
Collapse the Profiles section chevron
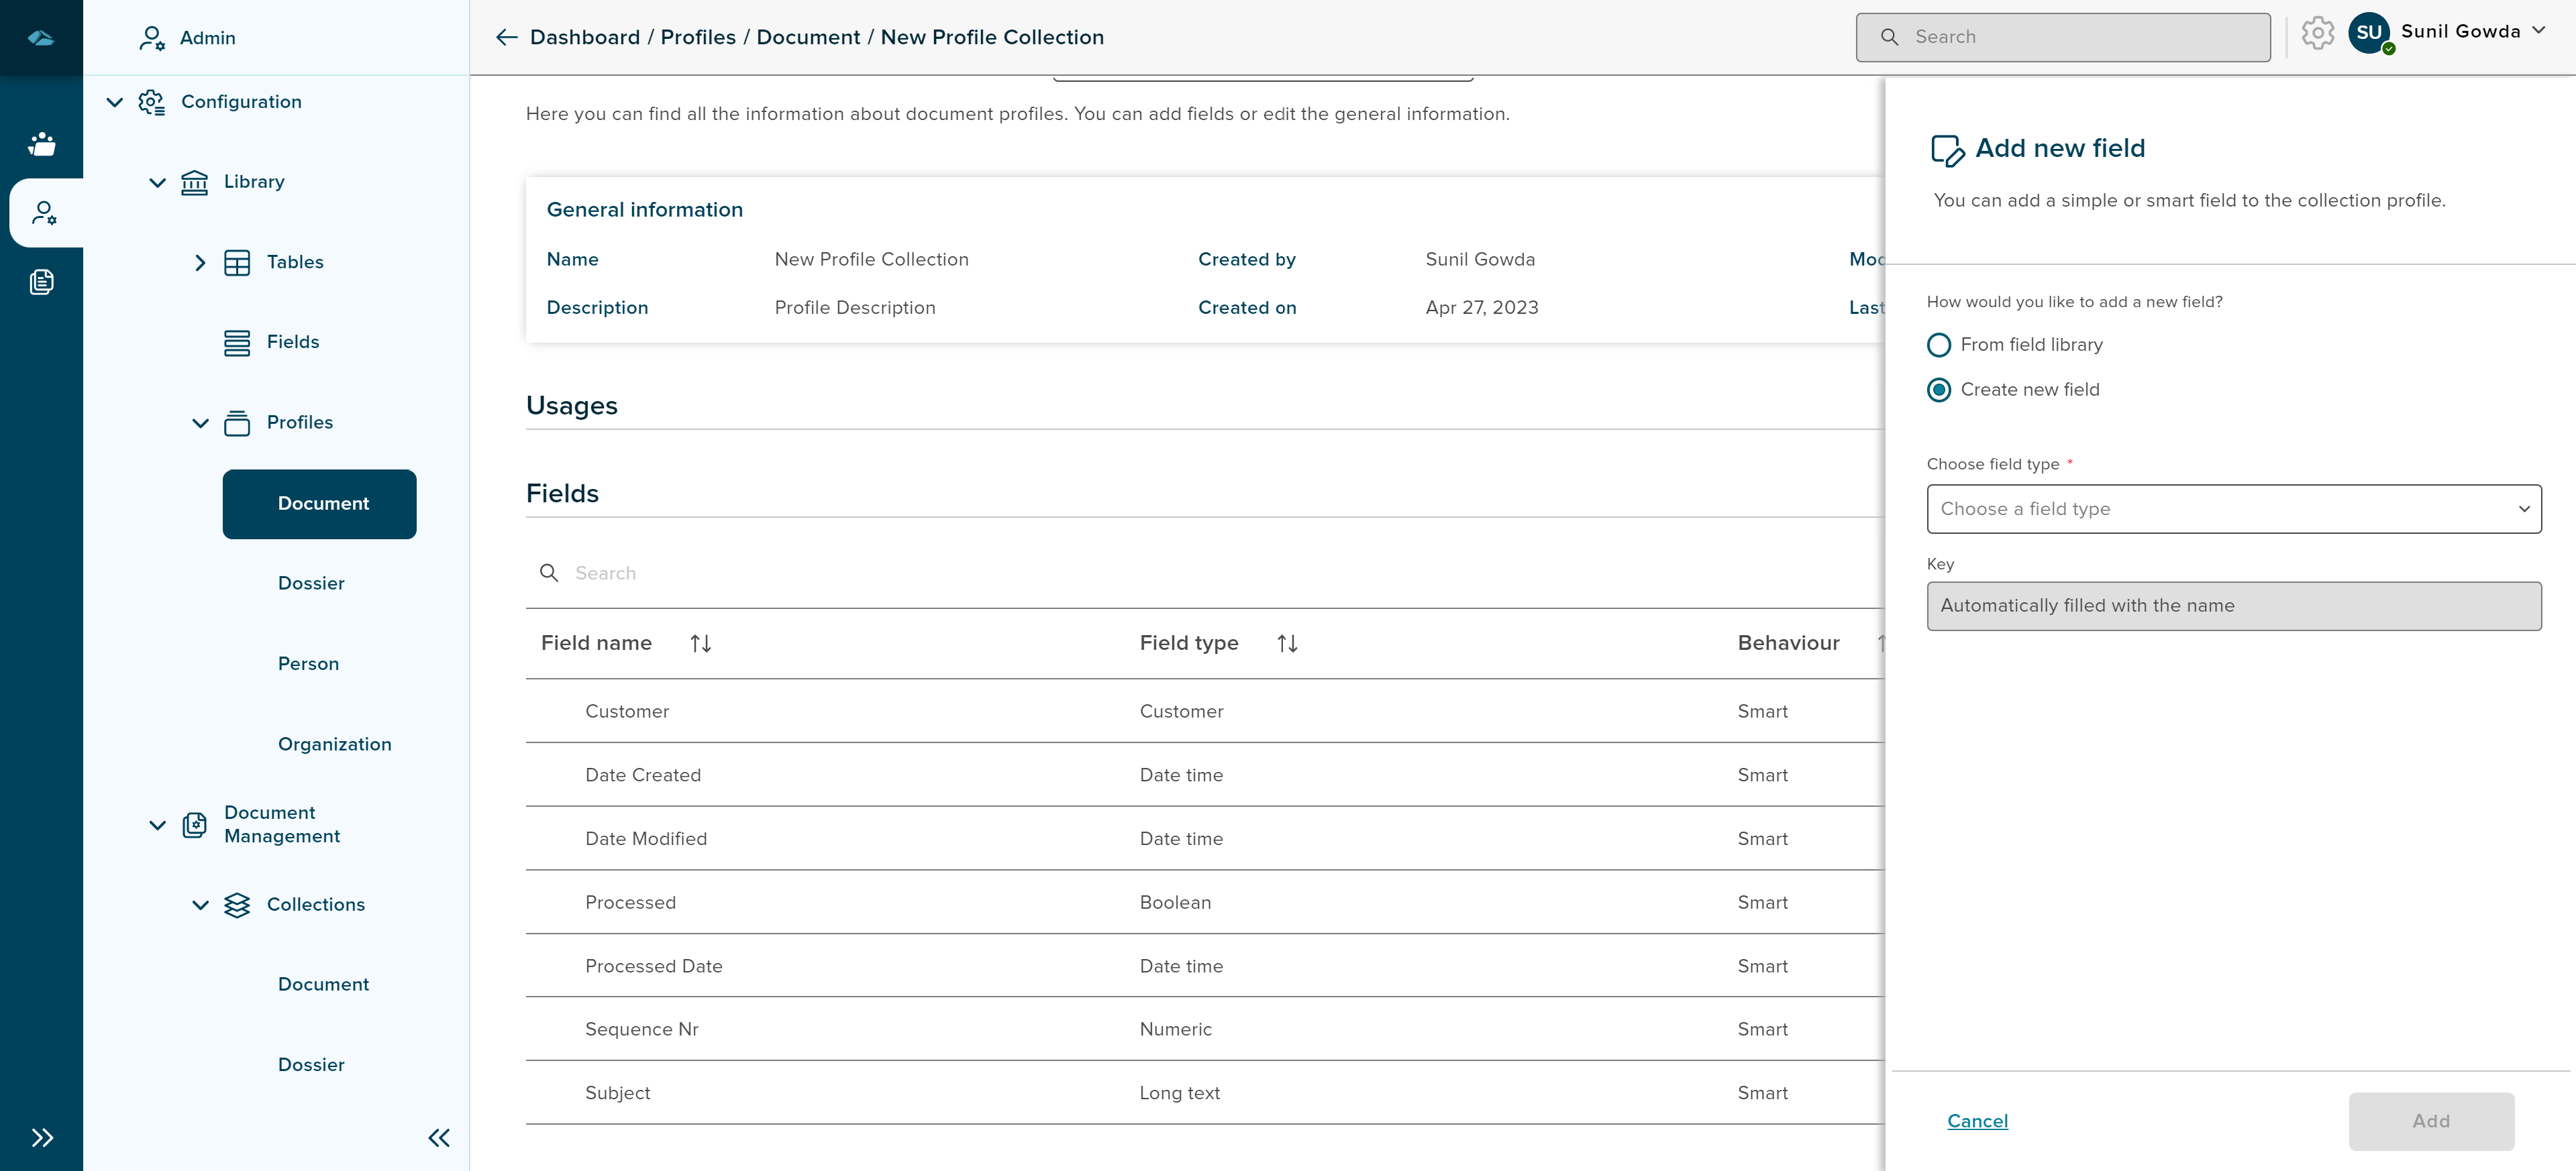point(200,423)
